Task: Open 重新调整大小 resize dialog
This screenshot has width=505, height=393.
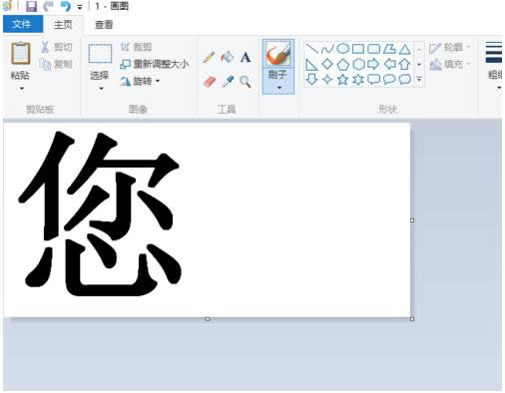Action: pyautogui.click(x=155, y=64)
